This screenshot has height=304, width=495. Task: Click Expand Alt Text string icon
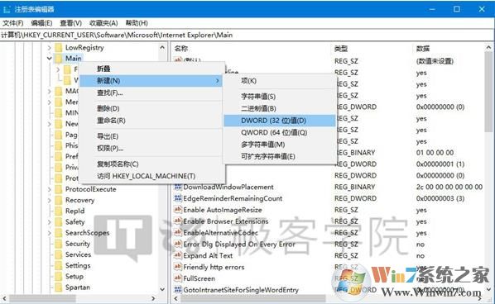click(x=178, y=255)
